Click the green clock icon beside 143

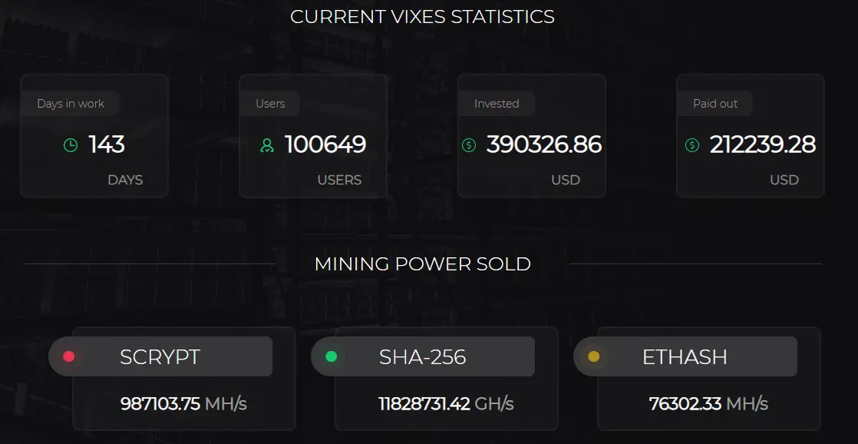[71, 145]
